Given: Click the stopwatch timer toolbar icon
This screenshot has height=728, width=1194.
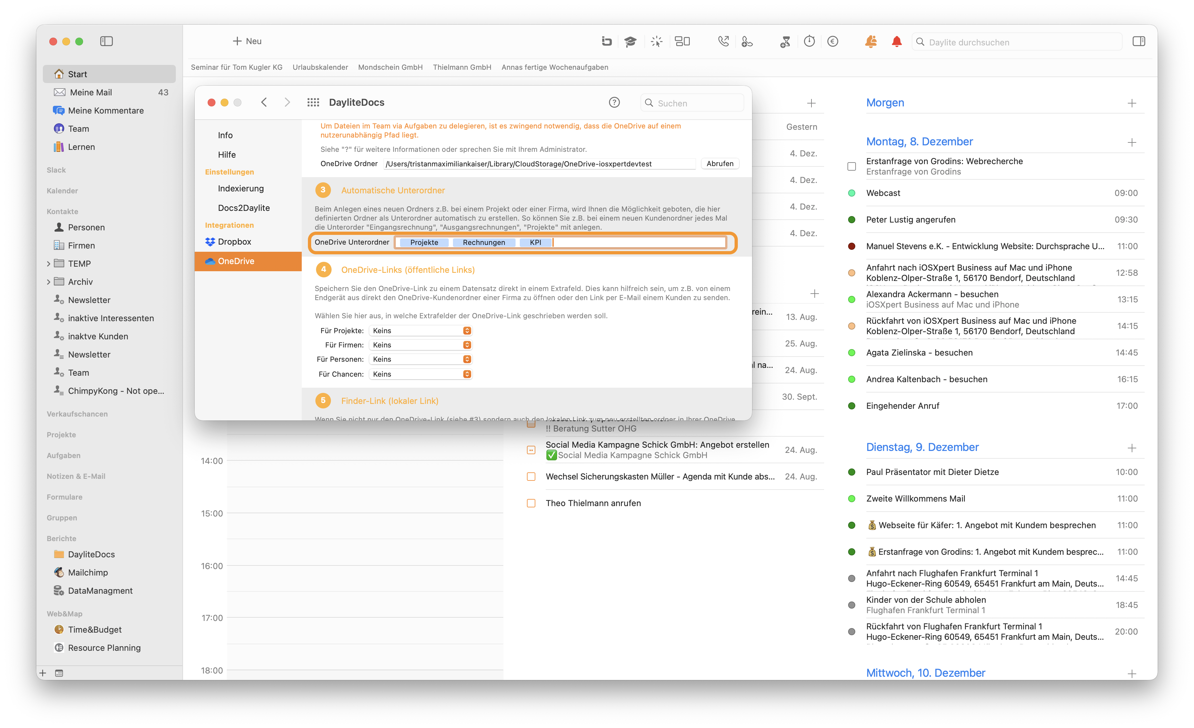Looking at the screenshot, I should [x=809, y=41].
